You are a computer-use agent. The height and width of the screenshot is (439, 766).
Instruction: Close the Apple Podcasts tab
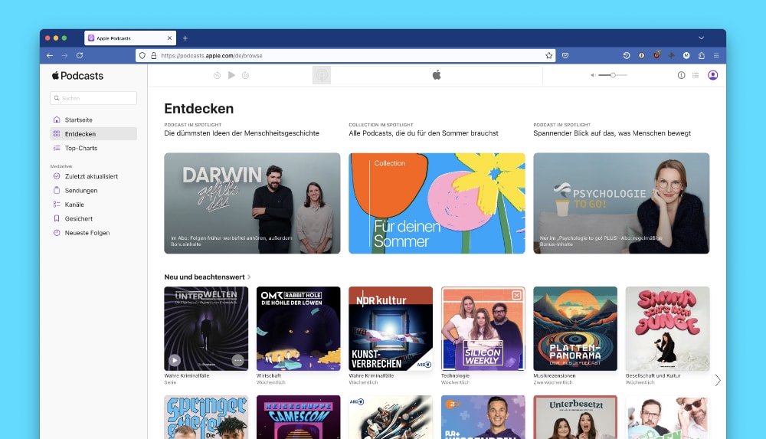pos(169,38)
